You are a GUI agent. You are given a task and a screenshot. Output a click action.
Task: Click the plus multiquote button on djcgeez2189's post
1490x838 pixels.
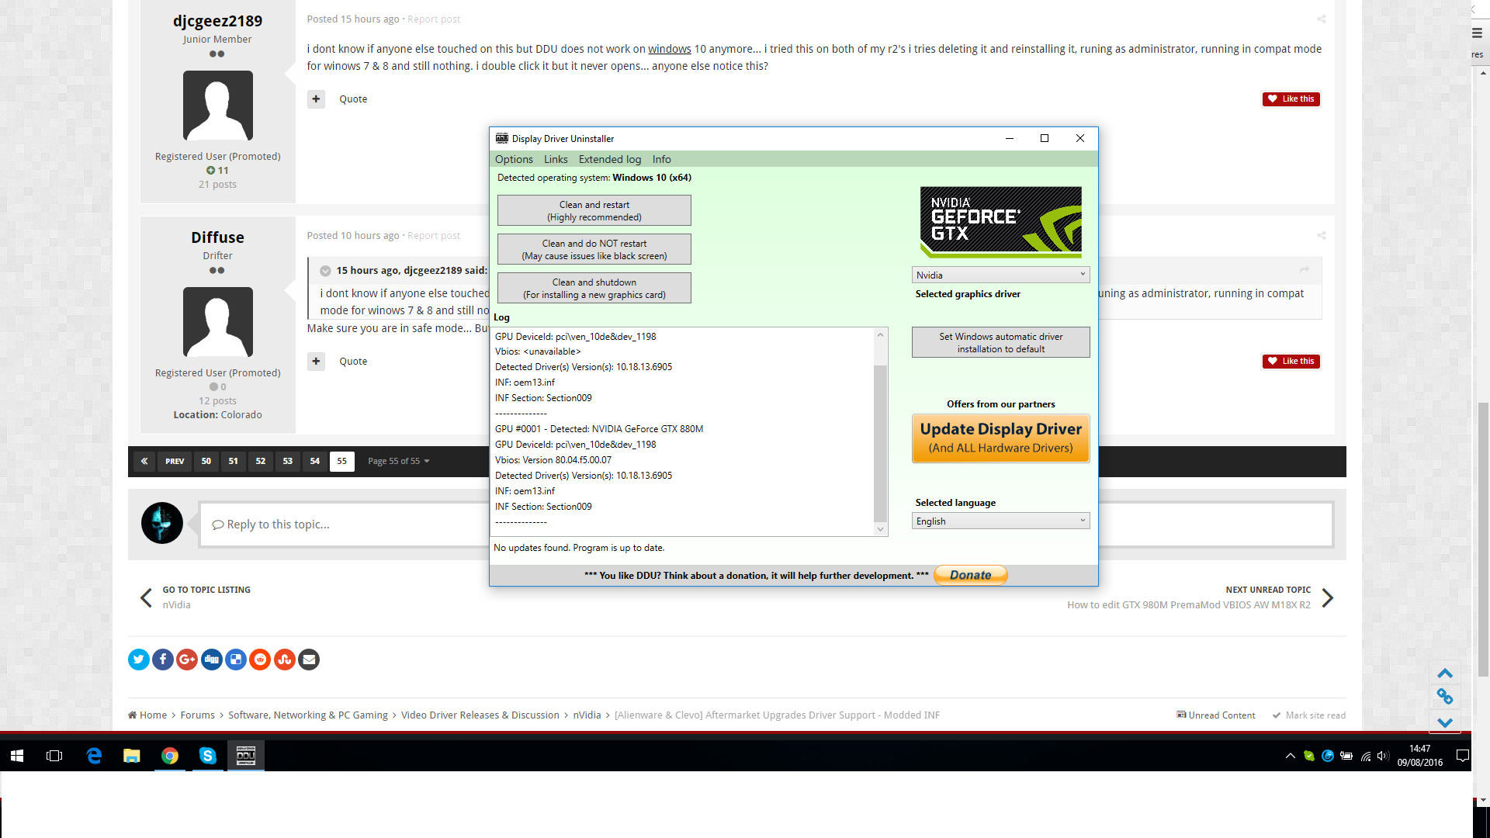tap(316, 99)
